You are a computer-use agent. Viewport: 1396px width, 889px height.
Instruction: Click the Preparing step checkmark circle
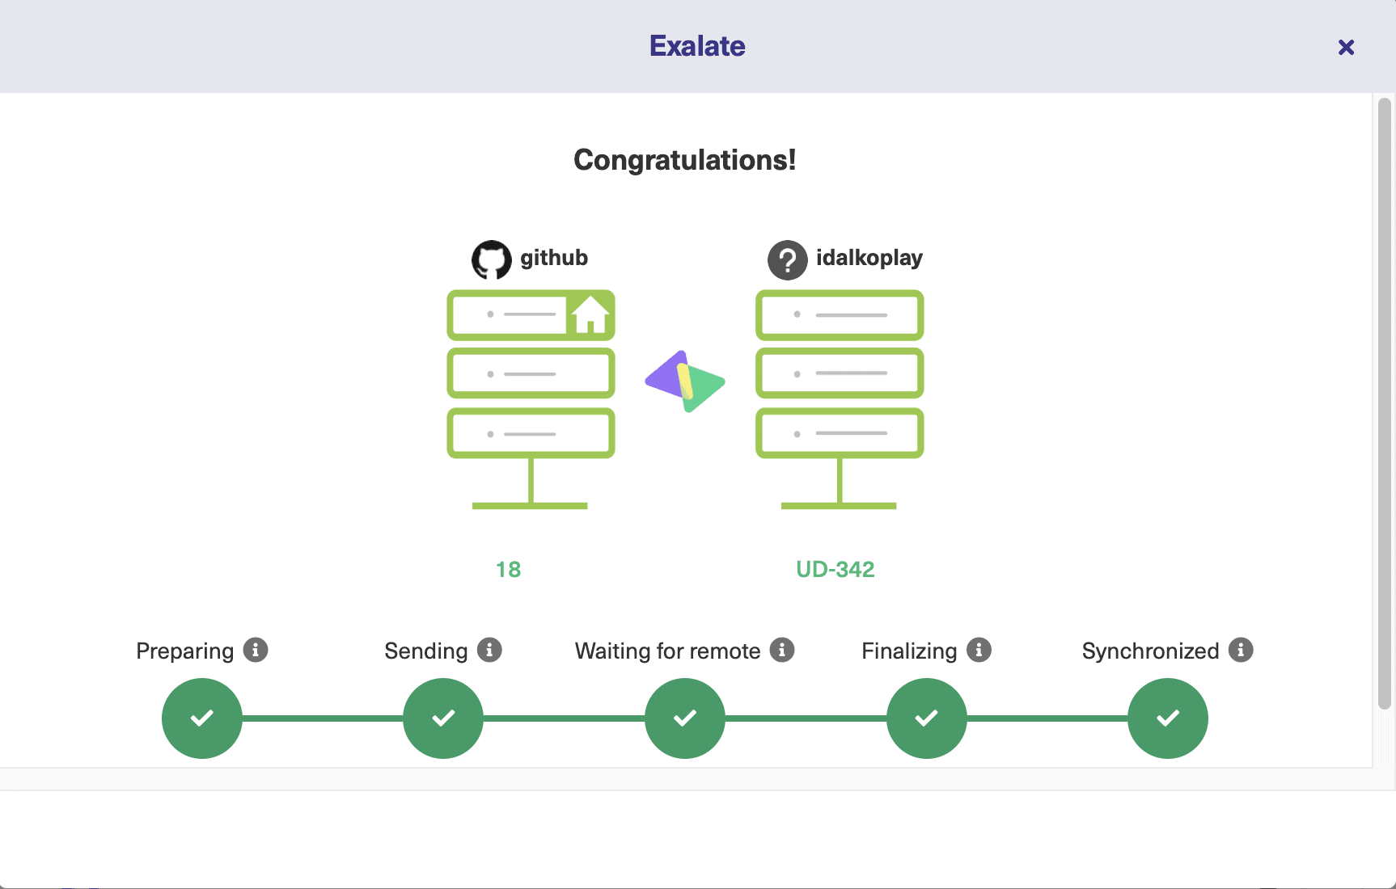click(x=202, y=718)
